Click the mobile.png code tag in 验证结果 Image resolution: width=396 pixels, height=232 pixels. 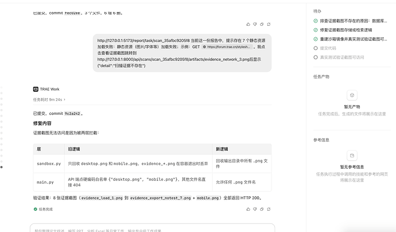pos(208,198)
